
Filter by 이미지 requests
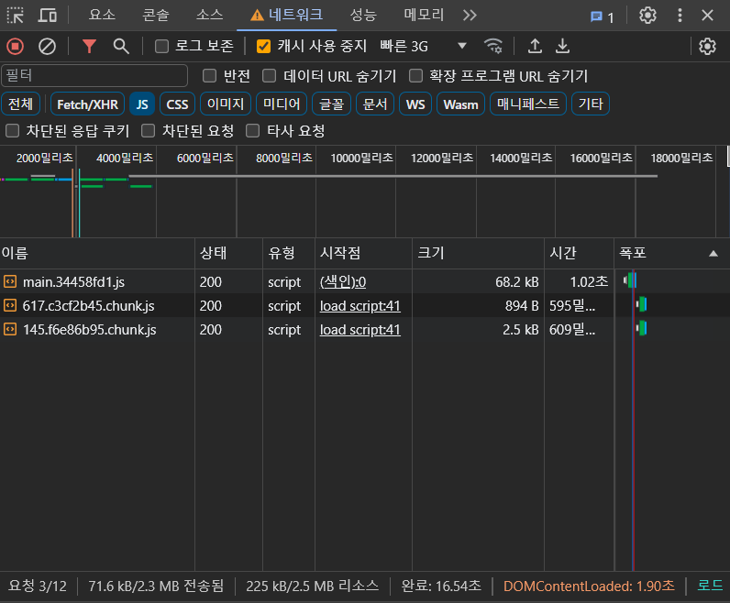[226, 104]
